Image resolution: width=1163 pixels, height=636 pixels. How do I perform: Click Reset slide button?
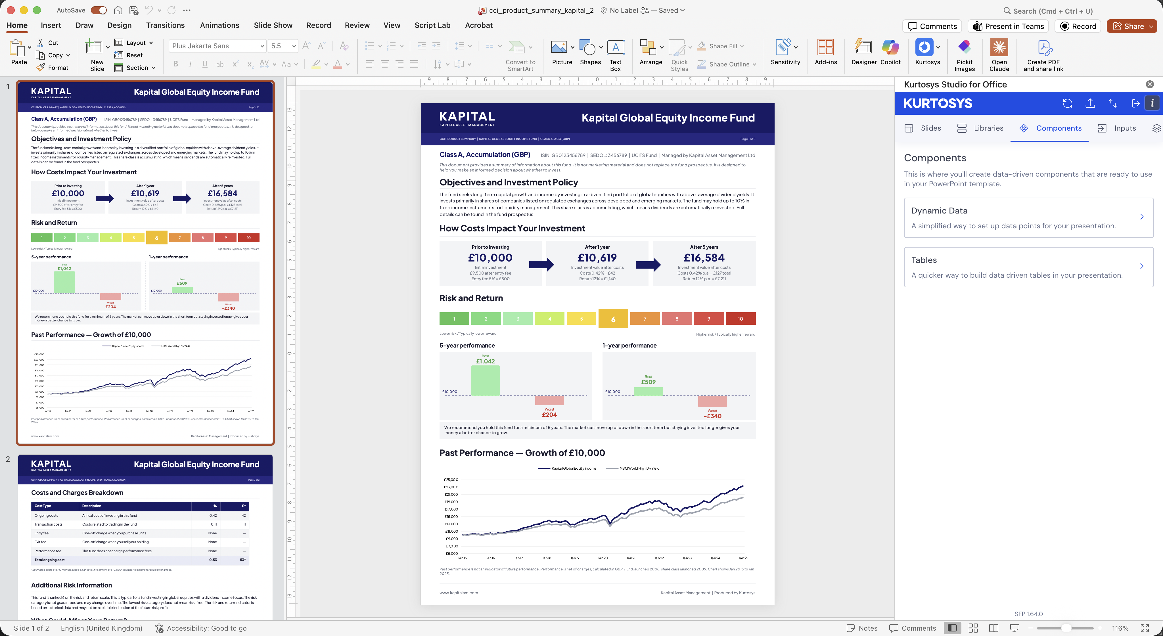[129, 55]
